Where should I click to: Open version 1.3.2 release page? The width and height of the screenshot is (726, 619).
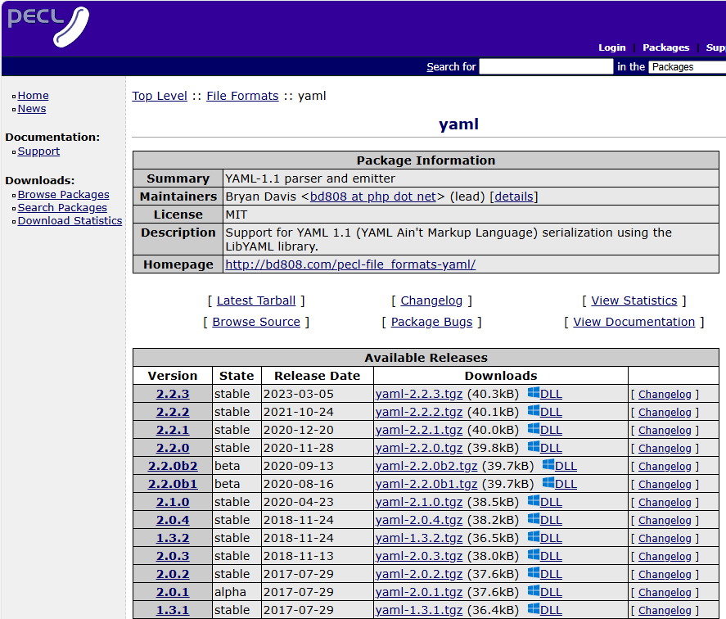pyautogui.click(x=173, y=539)
